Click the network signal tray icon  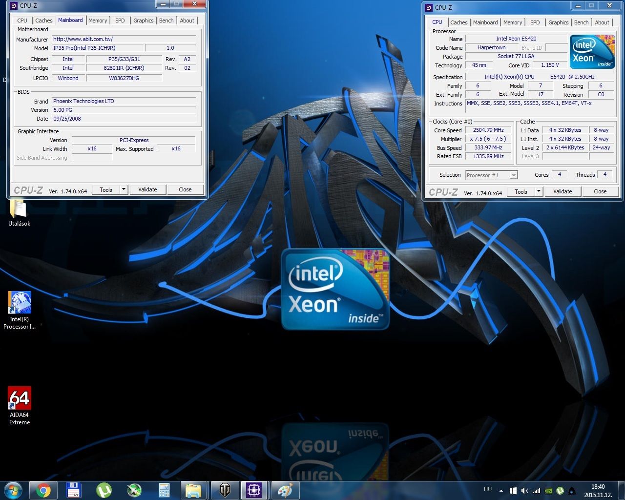537,491
